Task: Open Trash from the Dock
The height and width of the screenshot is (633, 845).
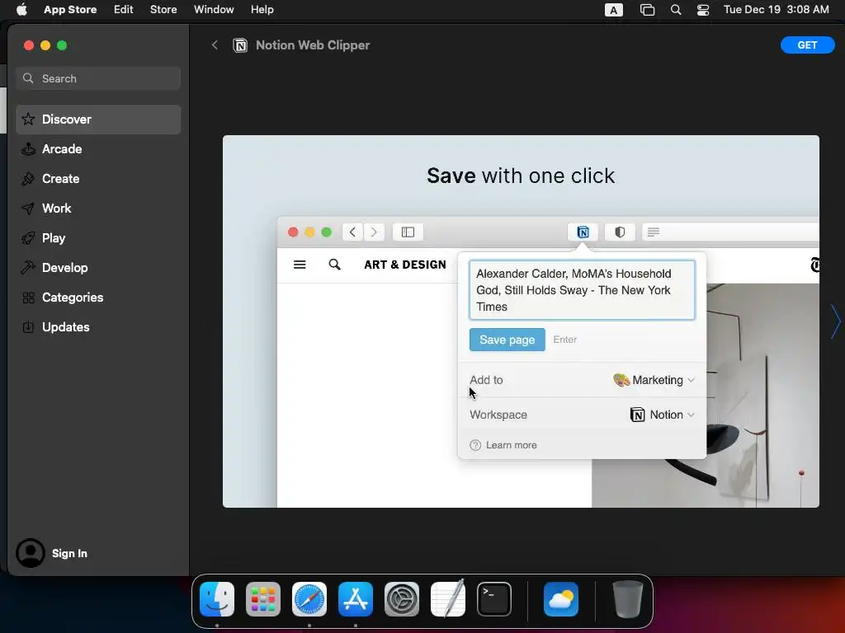Action: coord(628,599)
